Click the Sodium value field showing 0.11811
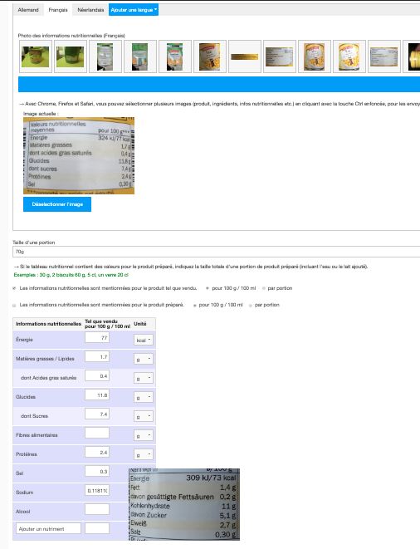Image resolution: width=420 pixels, height=549 pixels. (x=97, y=490)
